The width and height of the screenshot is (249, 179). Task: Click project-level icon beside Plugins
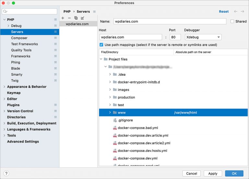55,105
